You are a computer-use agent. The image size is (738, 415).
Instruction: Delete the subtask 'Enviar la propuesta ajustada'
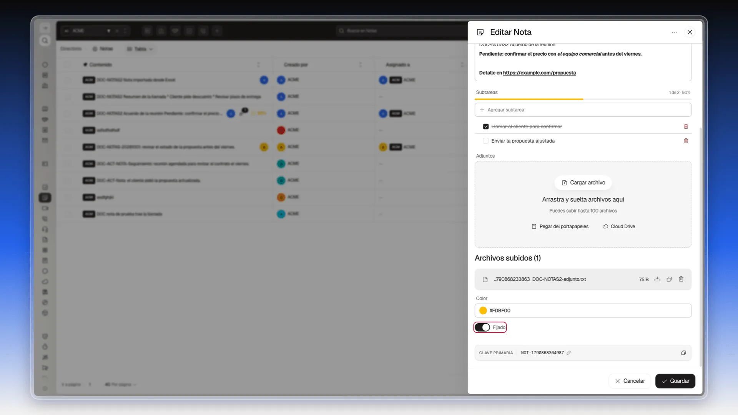pos(686,141)
